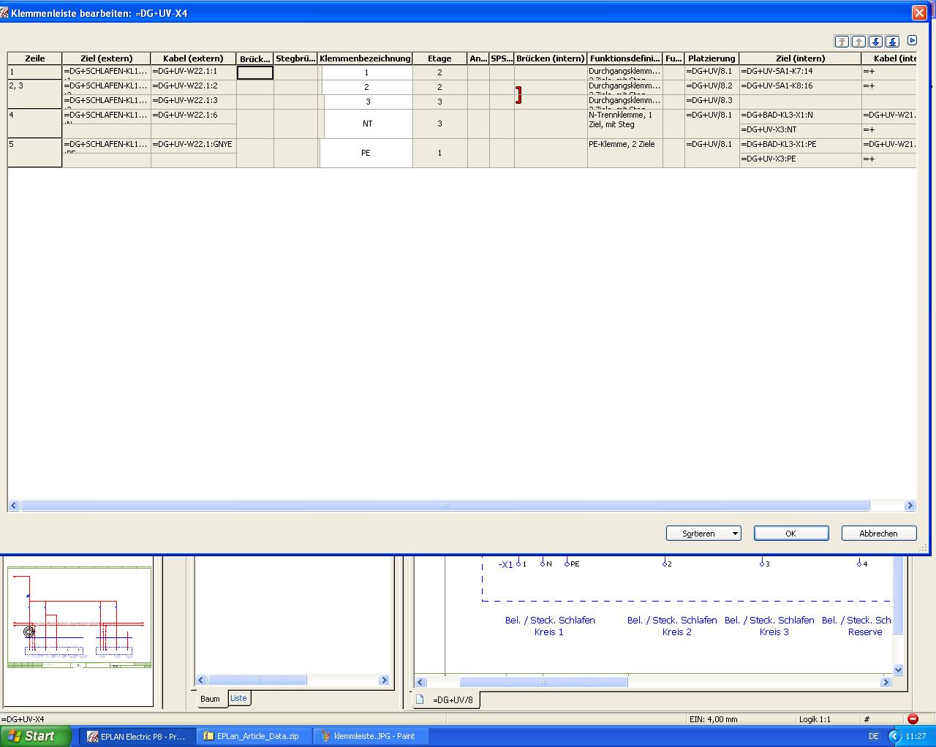Switch to EPLAN Electric P8 taskbar window
The width and height of the screenshot is (936, 747).
[137, 736]
